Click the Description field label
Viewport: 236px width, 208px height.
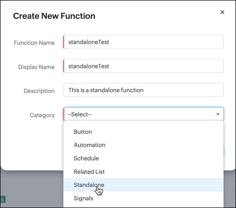[39, 91]
